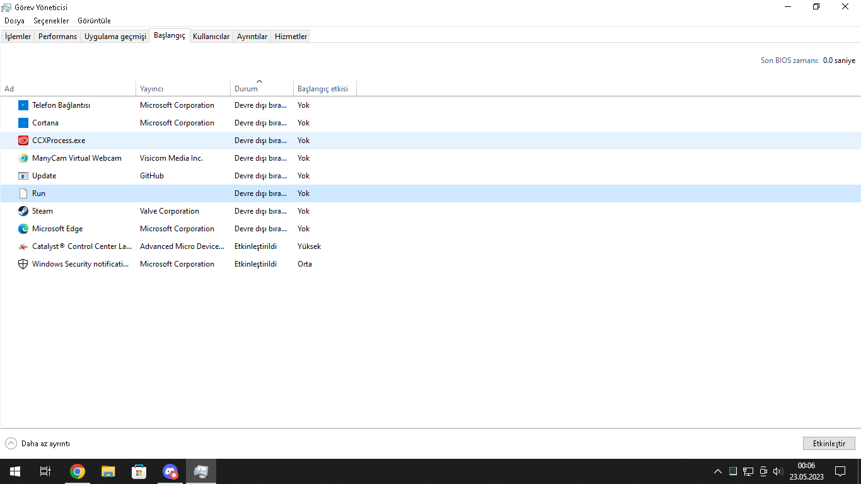Click the Cortana row icon
861x484 pixels.
pos(23,123)
